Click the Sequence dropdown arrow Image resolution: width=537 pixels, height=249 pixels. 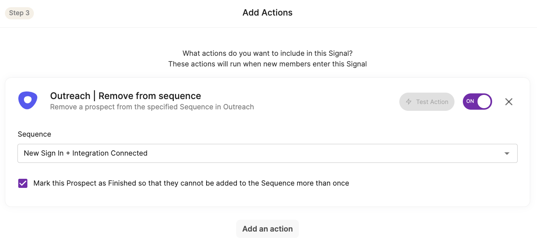[507, 153]
